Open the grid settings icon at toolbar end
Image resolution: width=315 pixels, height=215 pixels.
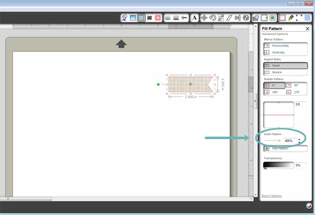tap(308, 18)
